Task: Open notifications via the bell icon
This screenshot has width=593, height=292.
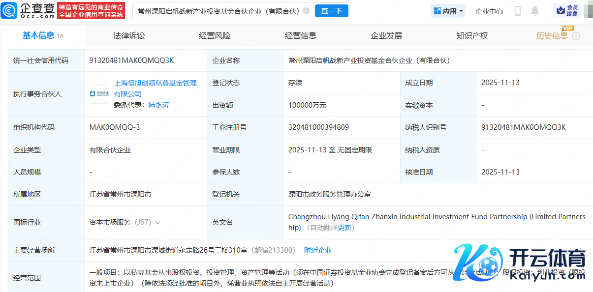Action: click(x=535, y=11)
